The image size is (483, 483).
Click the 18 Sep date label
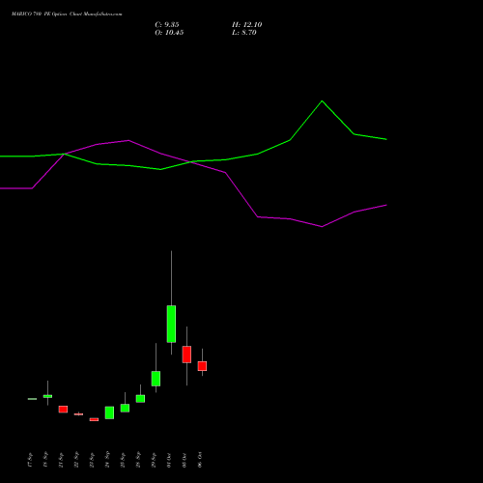(x=45, y=460)
